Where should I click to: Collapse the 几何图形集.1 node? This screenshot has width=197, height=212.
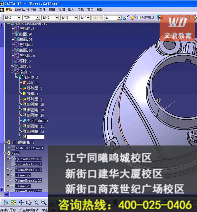pos(5,142)
